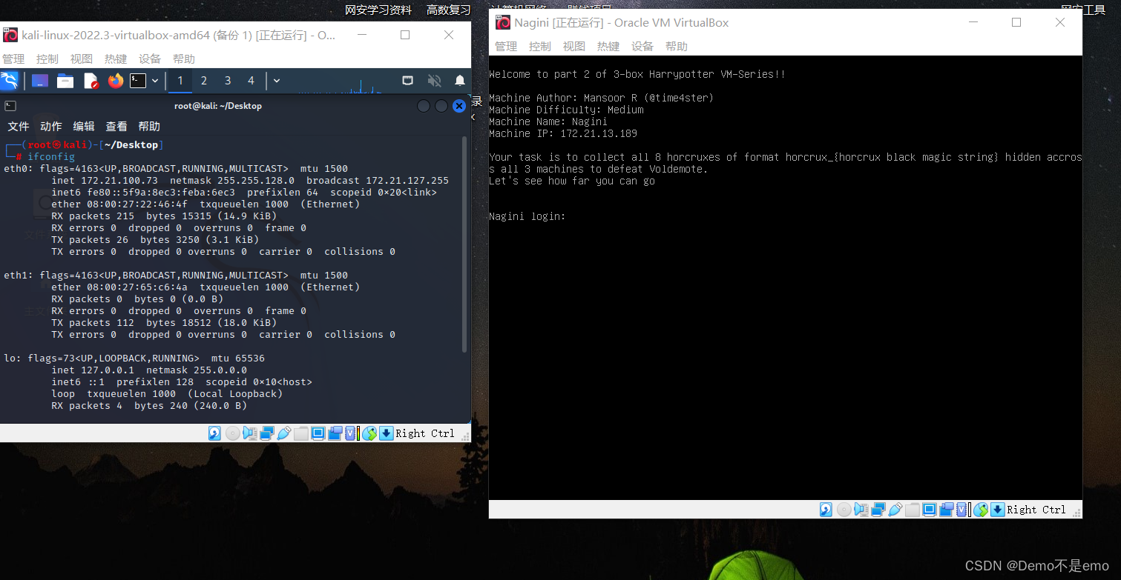Open 视图 menu in Nagini VirtualBox window
The width and height of the screenshot is (1121, 580).
pyautogui.click(x=574, y=47)
